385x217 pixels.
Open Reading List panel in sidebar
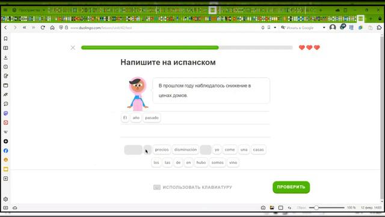pyautogui.click(x=5, y=48)
